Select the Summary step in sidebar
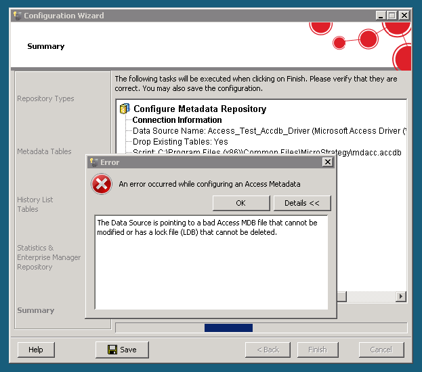Viewport: 422px width, 372px height. [x=35, y=310]
